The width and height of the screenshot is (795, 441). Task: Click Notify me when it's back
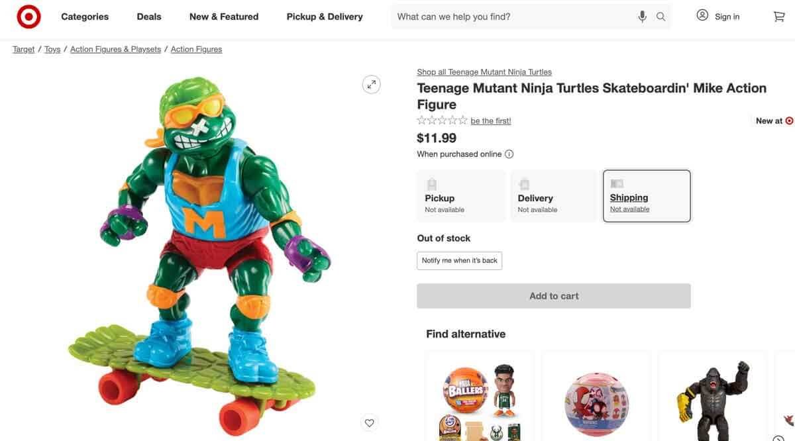click(x=459, y=260)
